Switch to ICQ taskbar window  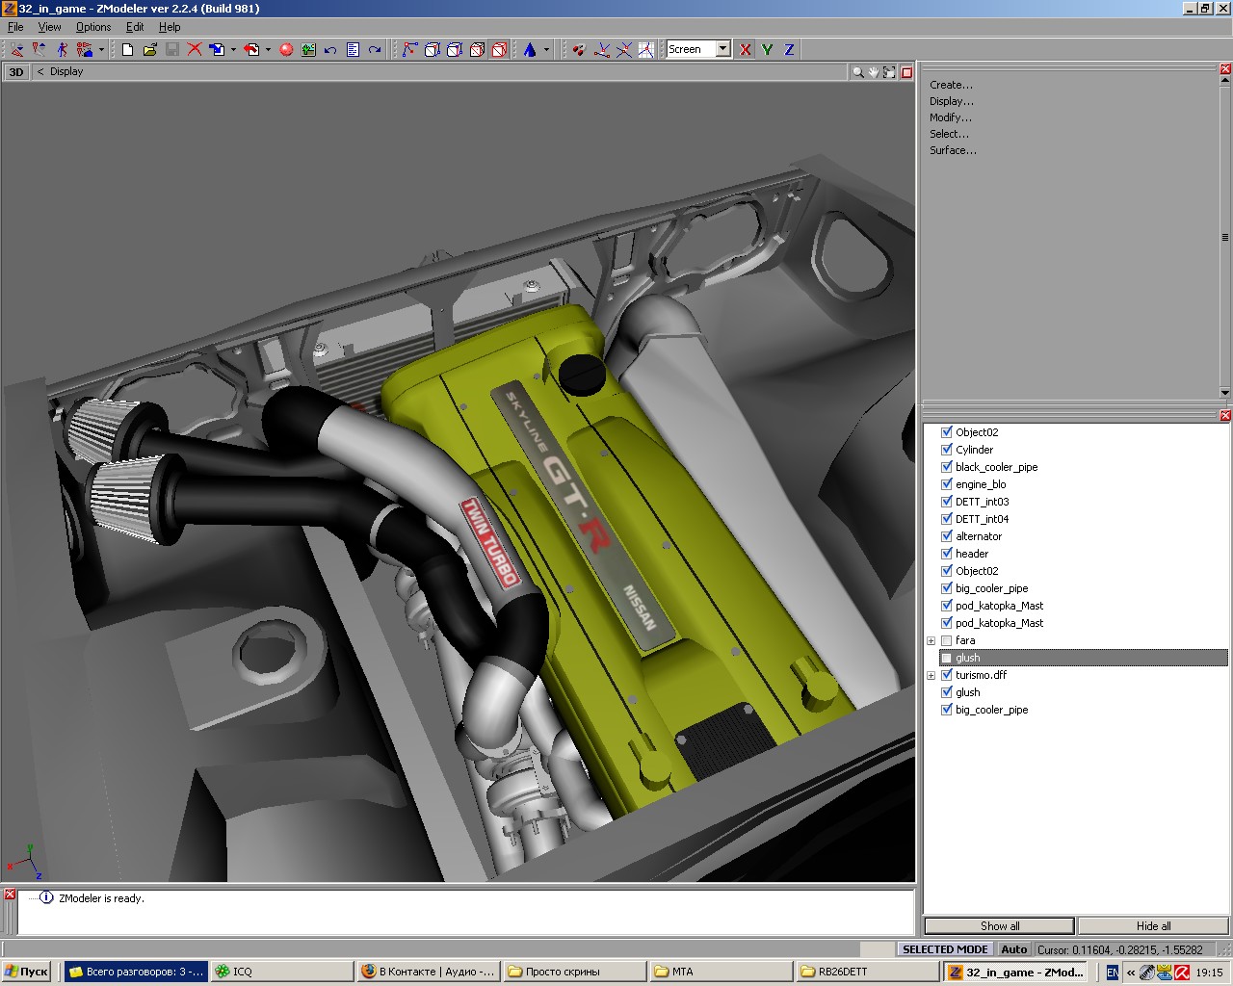click(x=281, y=972)
